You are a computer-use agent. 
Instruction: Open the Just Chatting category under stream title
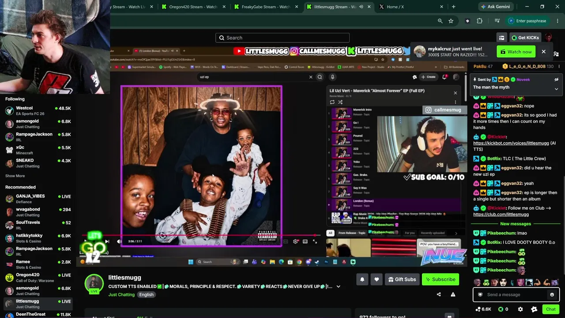click(121, 295)
